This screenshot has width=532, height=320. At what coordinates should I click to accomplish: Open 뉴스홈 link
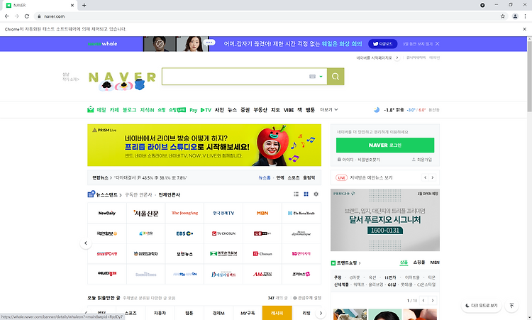point(265,177)
